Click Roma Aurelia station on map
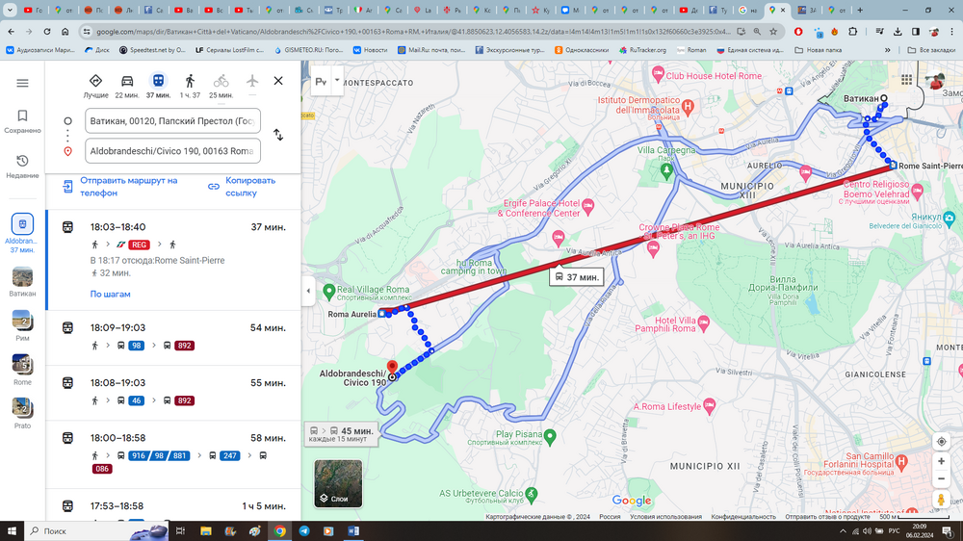 pos(382,314)
